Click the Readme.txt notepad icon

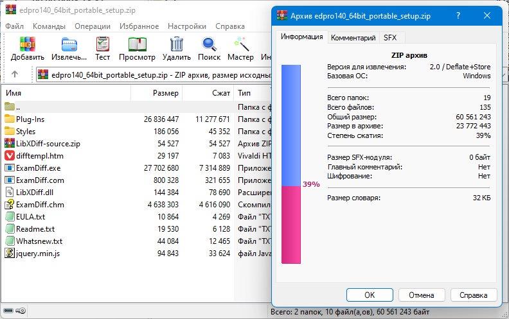click(x=10, y=229)
